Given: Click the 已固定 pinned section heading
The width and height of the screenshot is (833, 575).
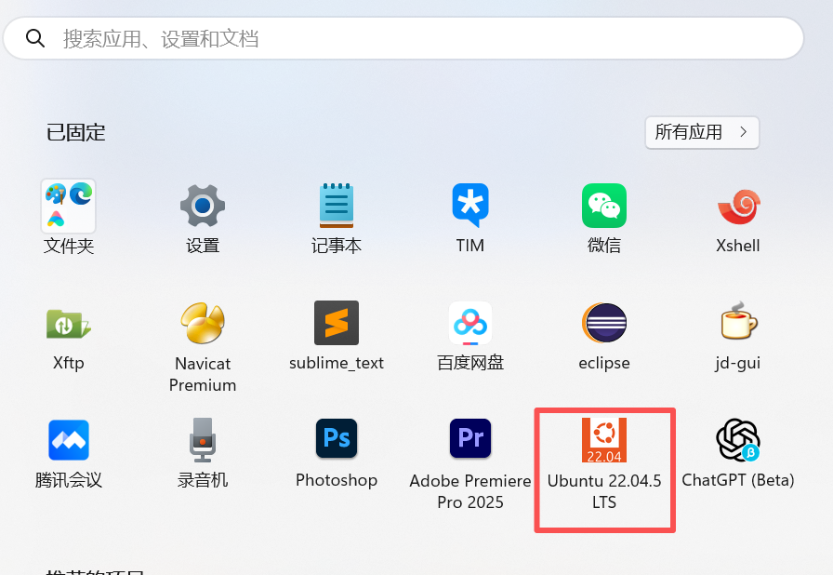Looking at the screenshot, I should (76, 132).
